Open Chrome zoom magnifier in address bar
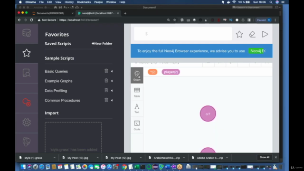The width and height of the screenshot is (304, 171). [x=168, y=20]
